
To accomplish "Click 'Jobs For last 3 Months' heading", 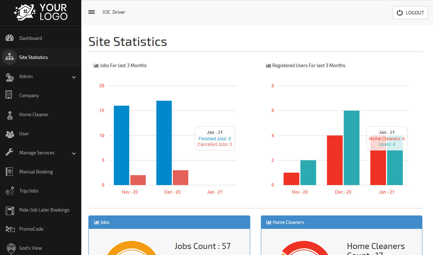I will pyautogui.click(x=123, y=65).
